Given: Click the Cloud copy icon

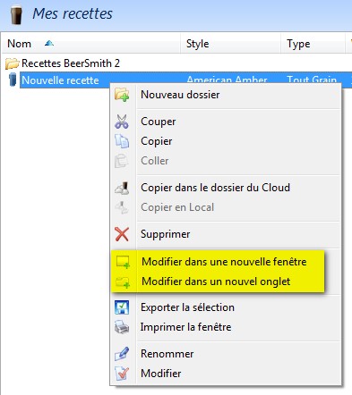Looking at the screenshot, I should coord(122,188).
